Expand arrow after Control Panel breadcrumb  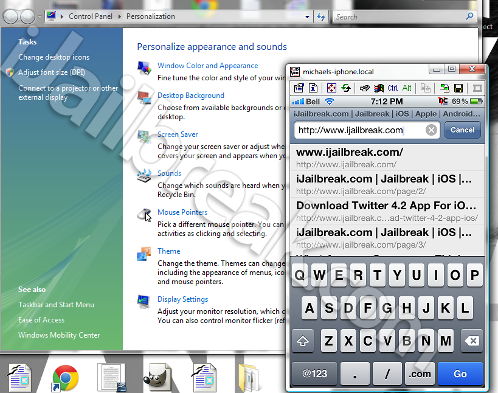click(x=120, y=16)
